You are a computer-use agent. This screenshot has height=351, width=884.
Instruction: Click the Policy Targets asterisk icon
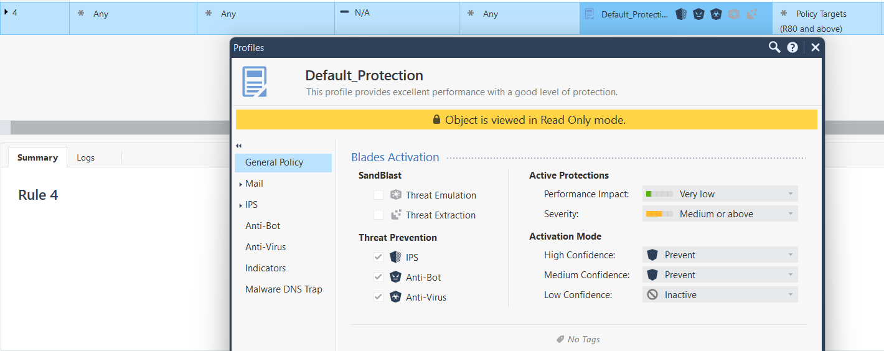pyautogui.click(x=784, y=14)
